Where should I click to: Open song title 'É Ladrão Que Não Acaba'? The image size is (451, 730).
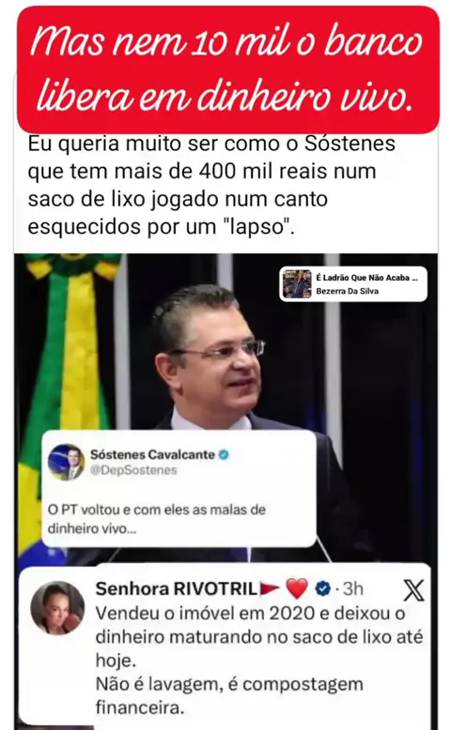[x=366, y=278]
